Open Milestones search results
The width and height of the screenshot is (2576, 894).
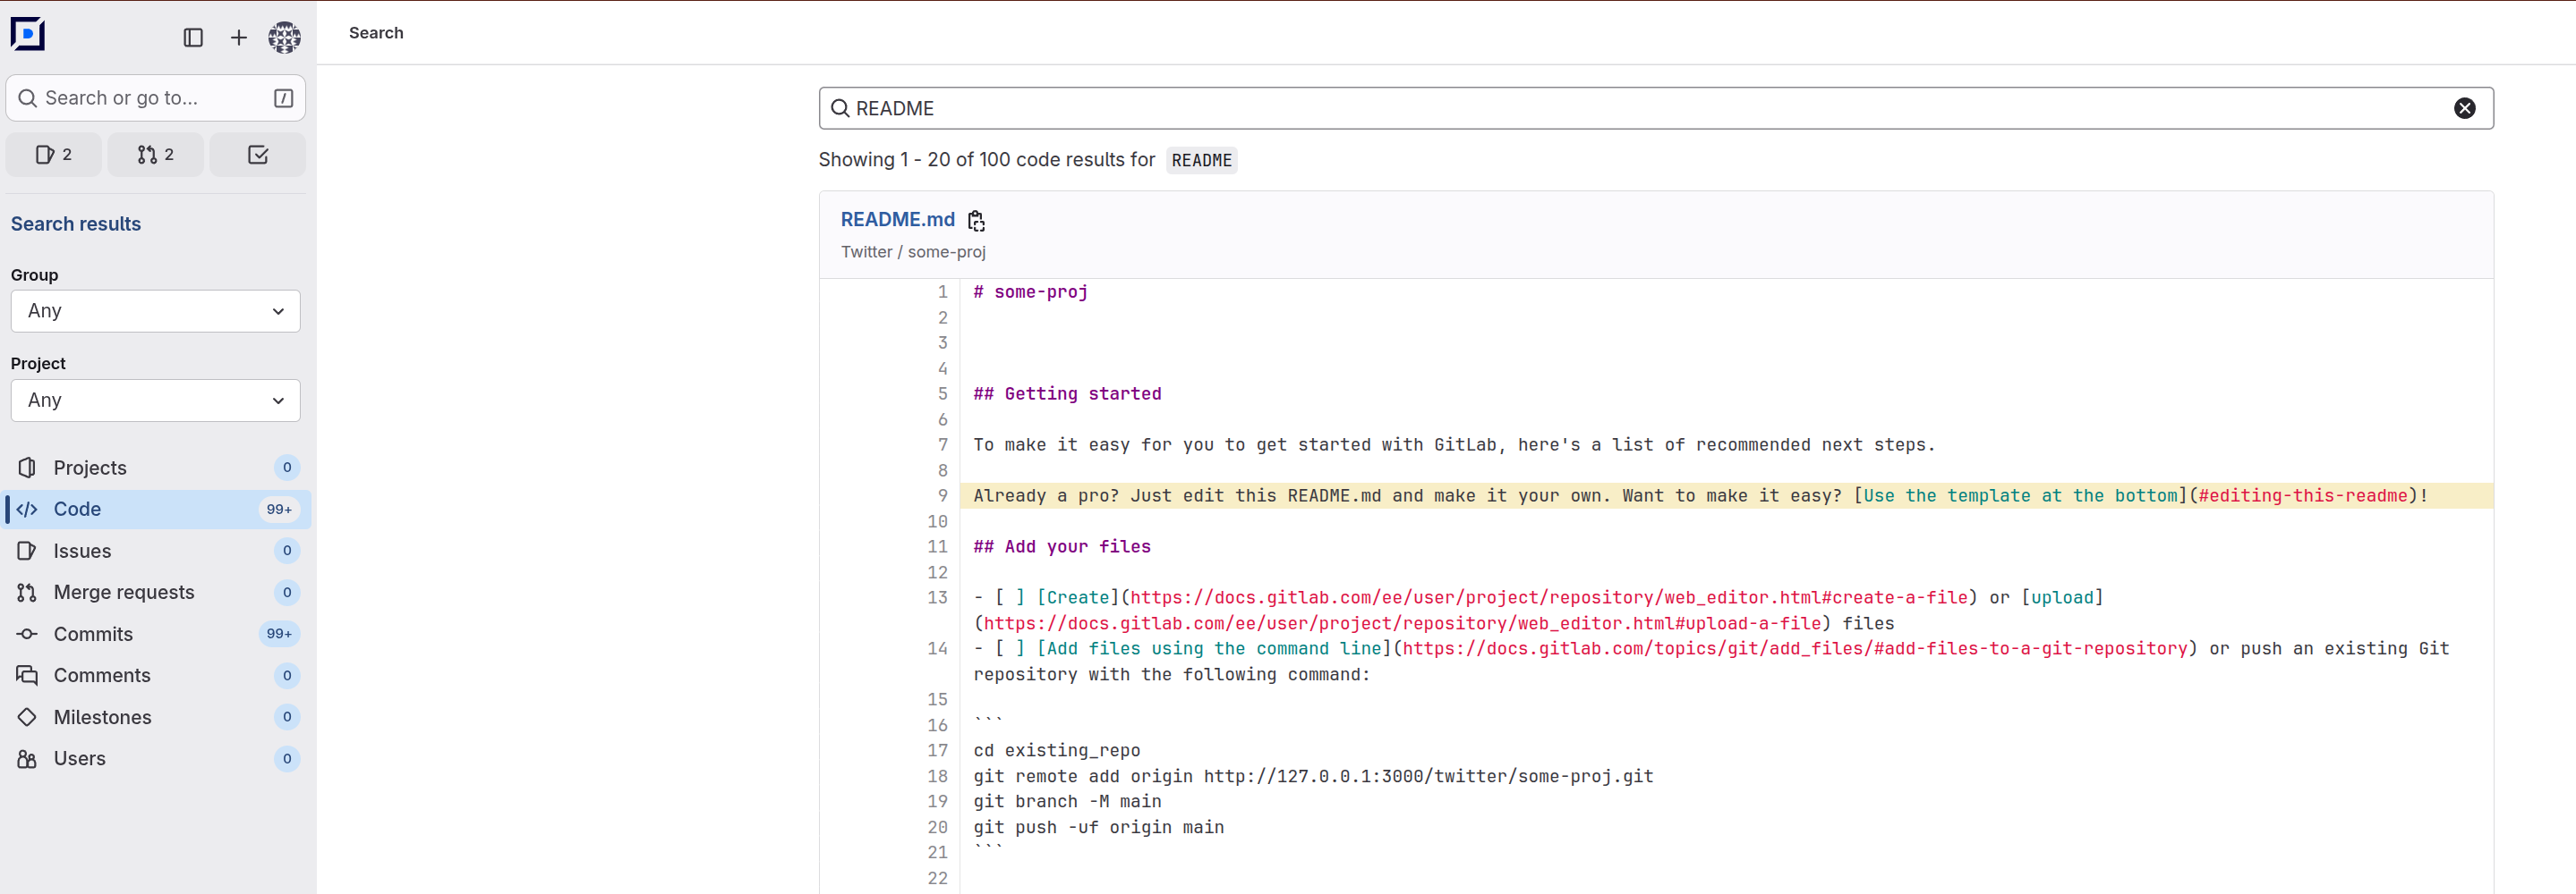point(102,717)
